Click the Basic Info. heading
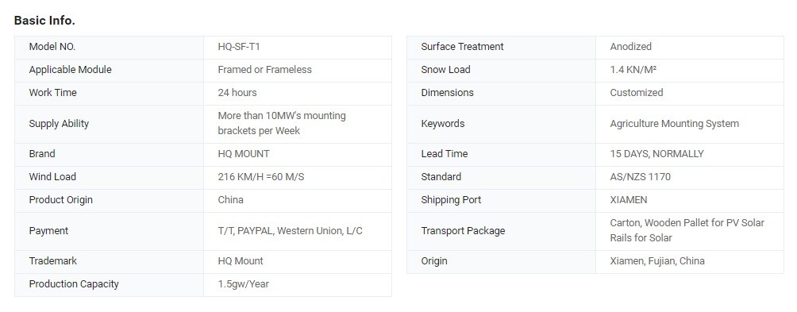The image size is (797, 312). point(44,21)
